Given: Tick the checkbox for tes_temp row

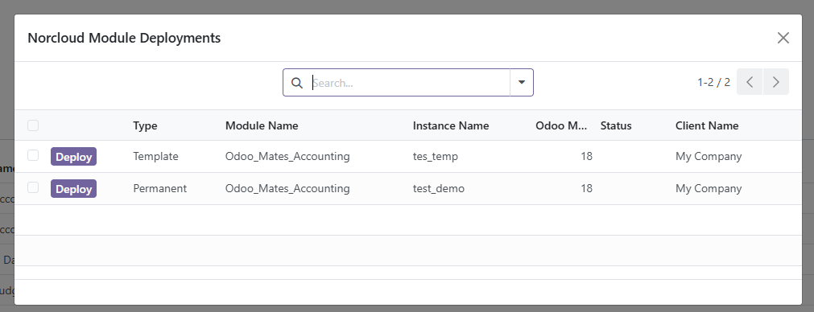Looking at the screenshot, I should click(x=33, y=155).
